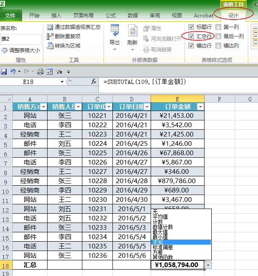Click the print icon in quick access toolbar
Screen dimensions: 258x276
click(x=40, y=72)
